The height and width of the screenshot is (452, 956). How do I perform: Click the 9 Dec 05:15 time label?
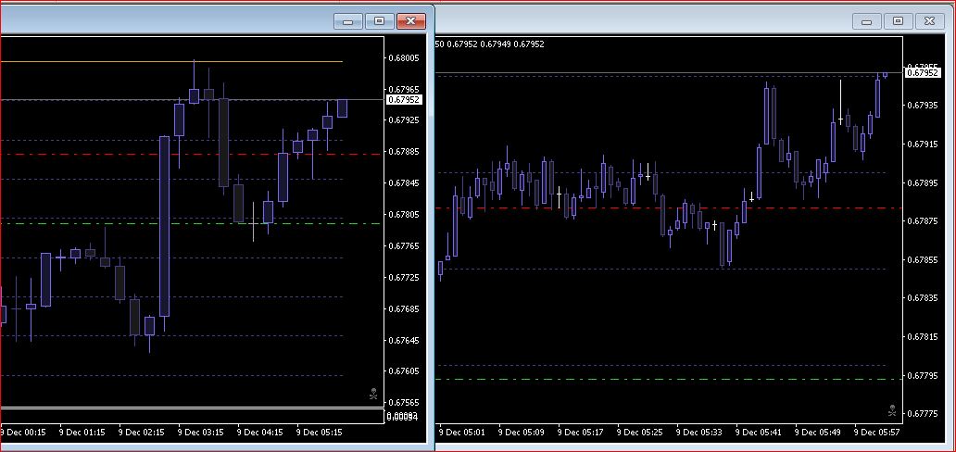pos(320,433)
